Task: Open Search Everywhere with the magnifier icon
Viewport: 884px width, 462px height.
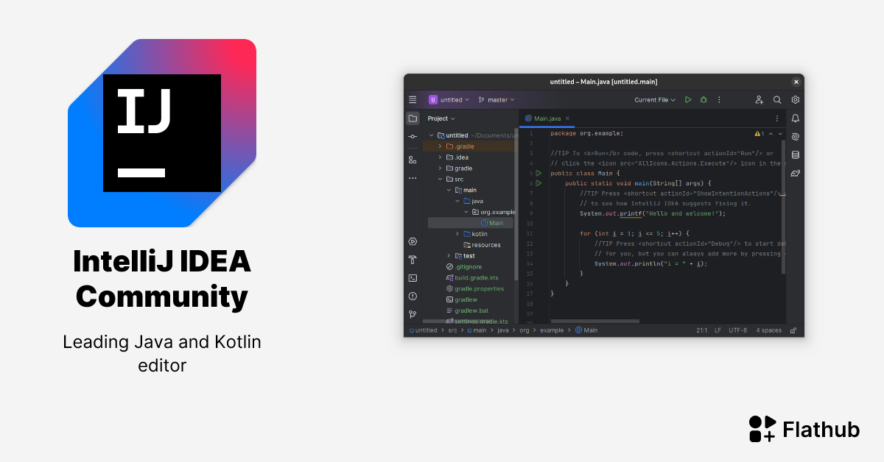Action: (x=776, y=99)
